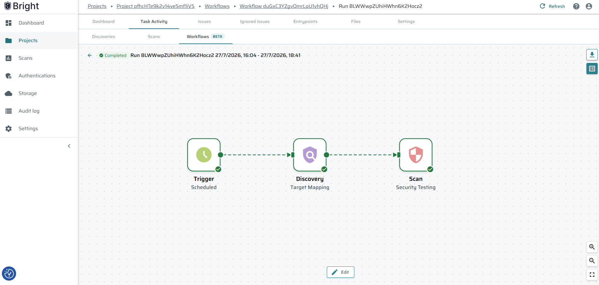
Task: Select the Scan red shield node
Action: (416, 155)
